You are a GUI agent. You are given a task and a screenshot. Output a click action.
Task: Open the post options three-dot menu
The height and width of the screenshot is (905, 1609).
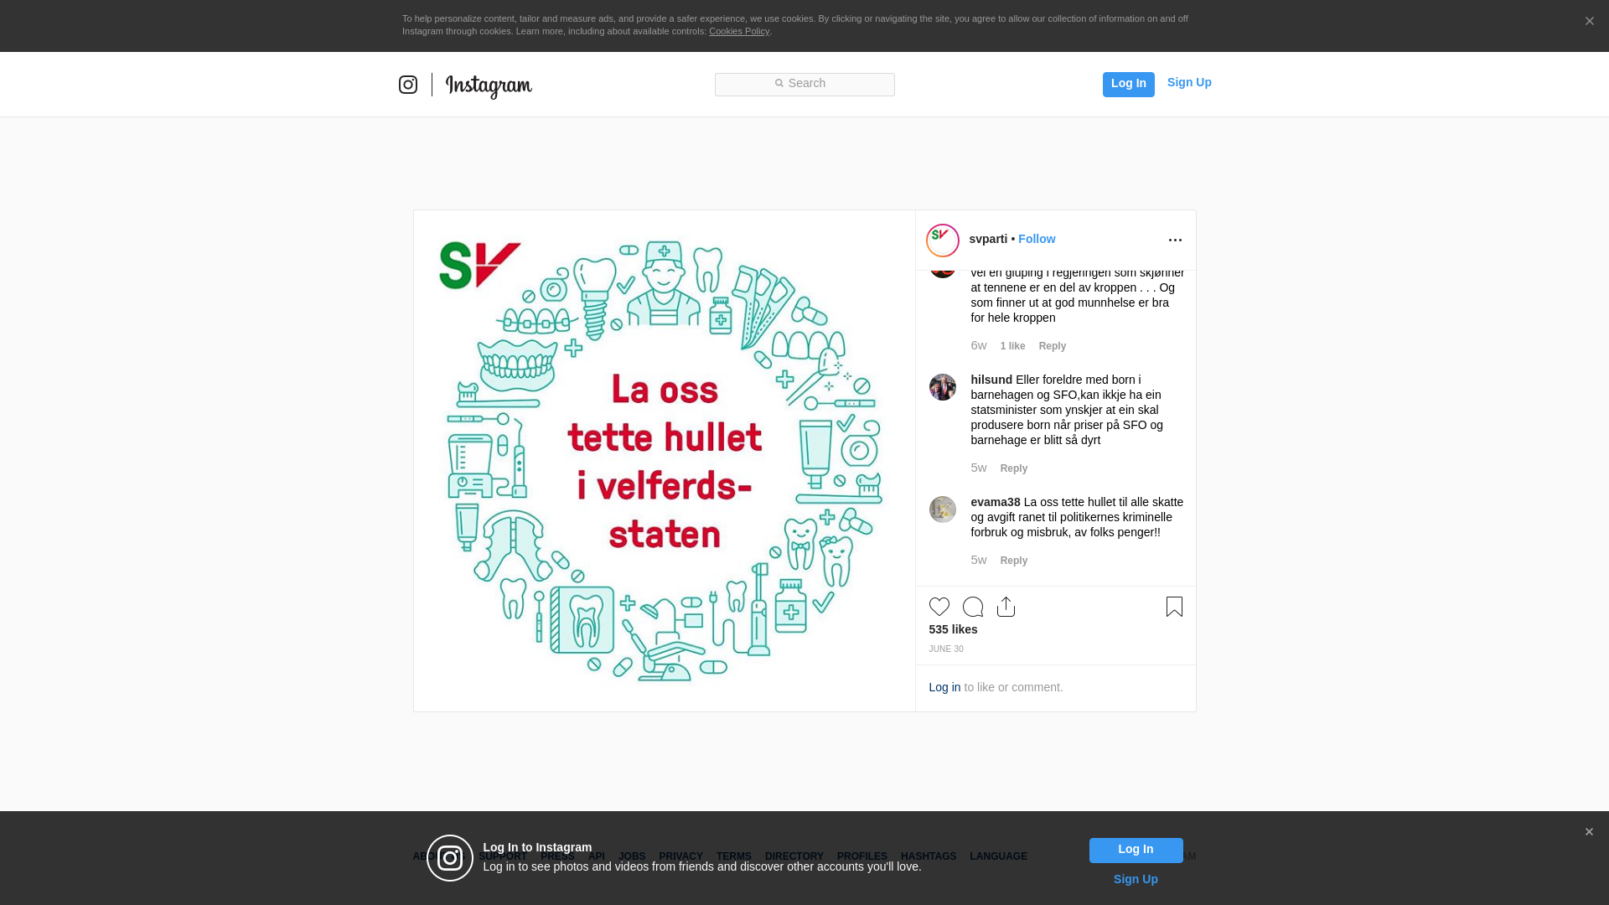[x=1175, y=240]
